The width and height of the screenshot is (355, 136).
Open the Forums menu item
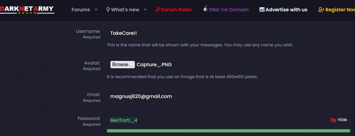(x=81, y=10)
